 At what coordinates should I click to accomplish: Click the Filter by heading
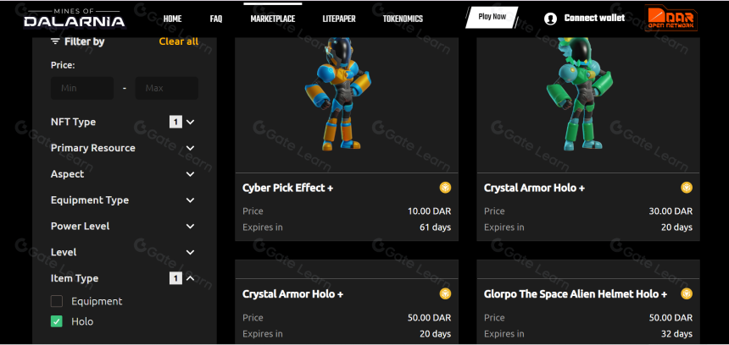point(84,41)
